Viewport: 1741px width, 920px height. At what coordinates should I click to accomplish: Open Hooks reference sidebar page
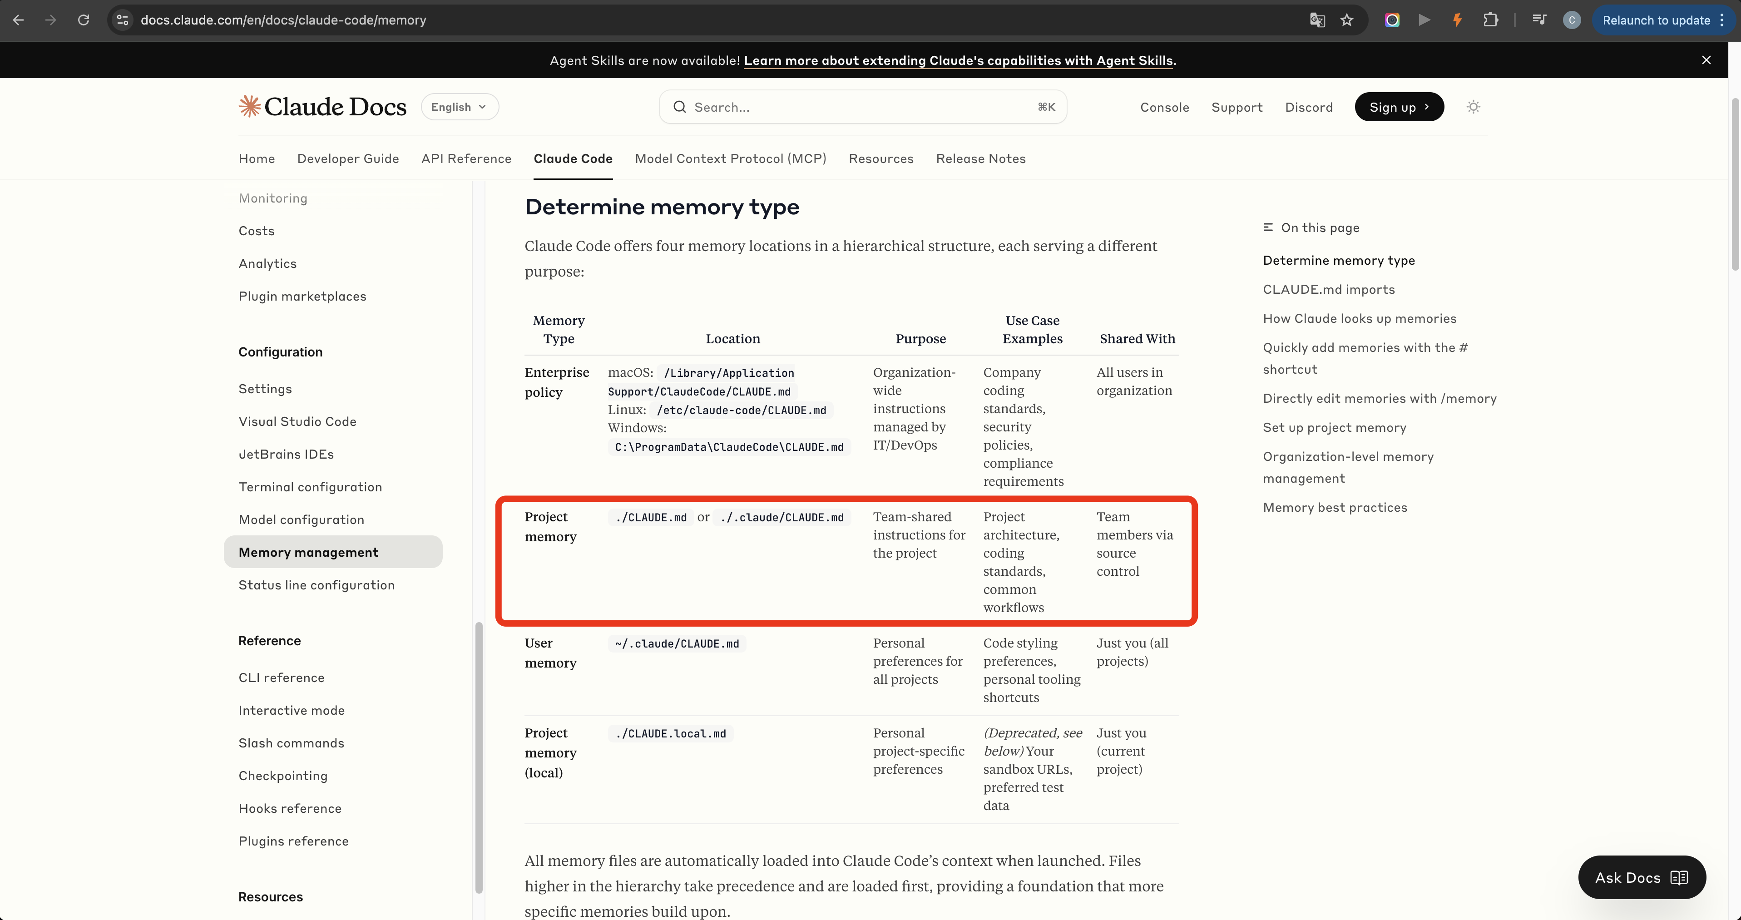(x=290, y=808)
